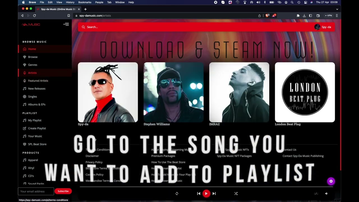Open How To Use The Beat Store
The image size is (359, 202).
(168, 162)
